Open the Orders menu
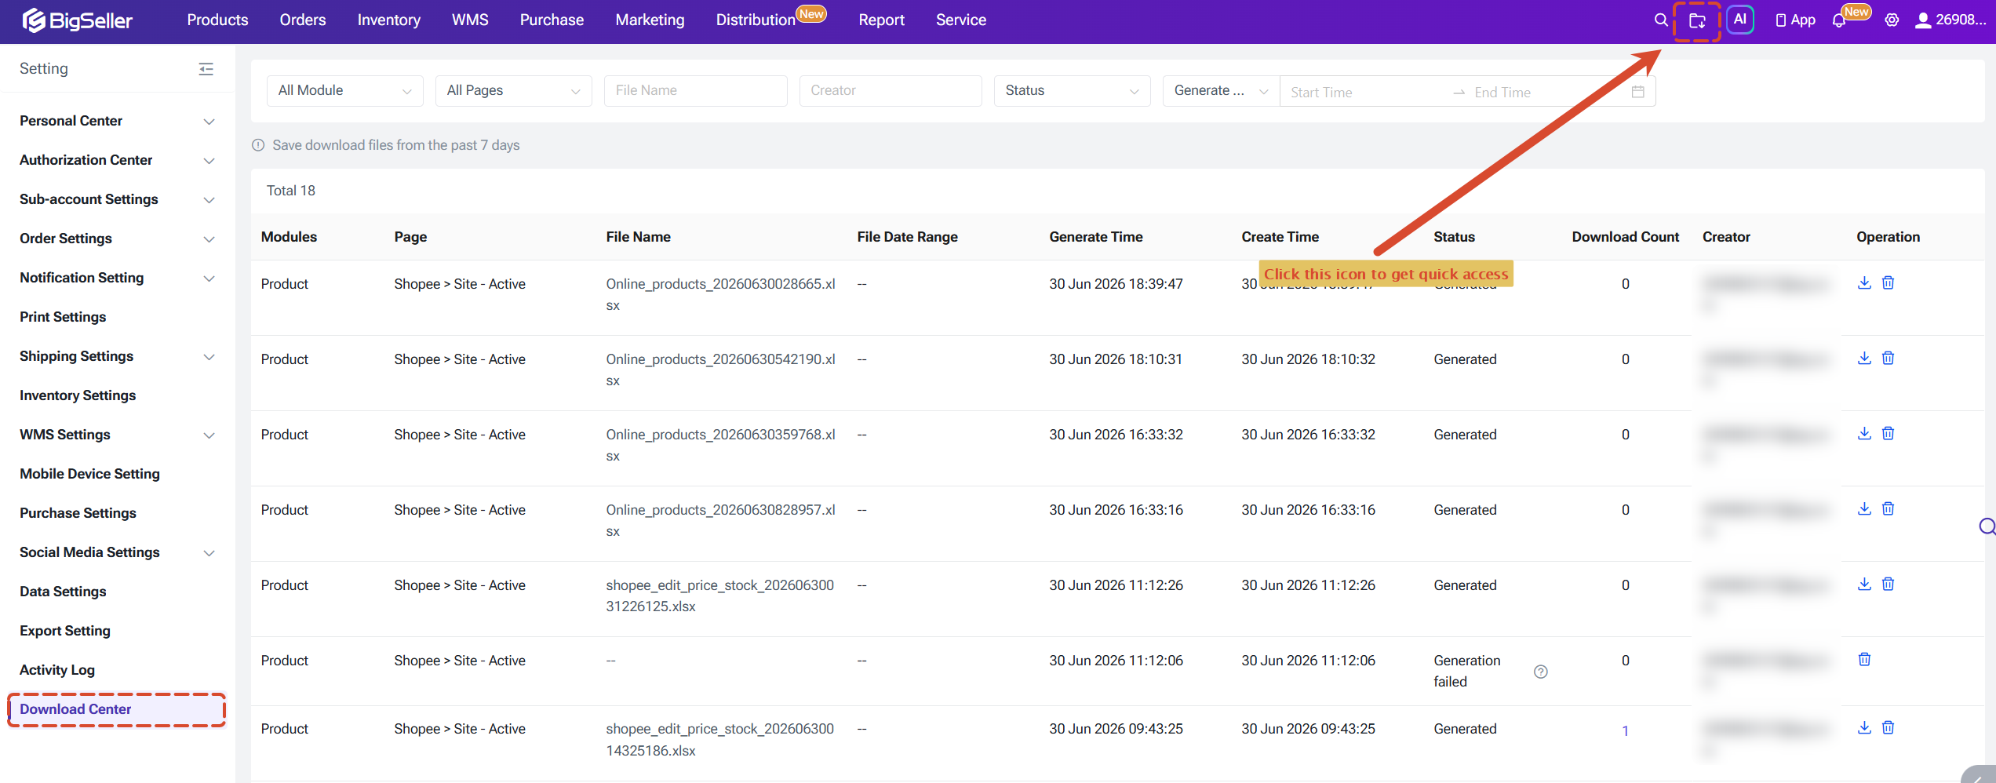 click(302, 20)
